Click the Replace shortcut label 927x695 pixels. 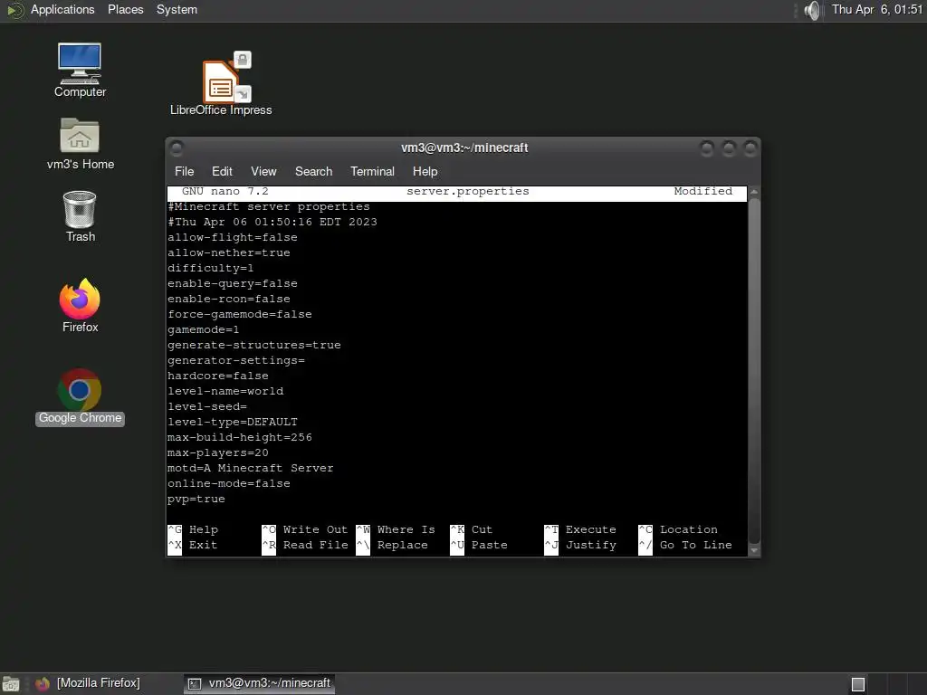(x=402, y=545)
